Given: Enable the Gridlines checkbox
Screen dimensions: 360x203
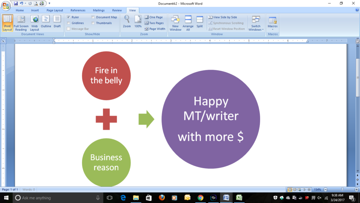Looking at the screenshot, I should tap(69, 23).
